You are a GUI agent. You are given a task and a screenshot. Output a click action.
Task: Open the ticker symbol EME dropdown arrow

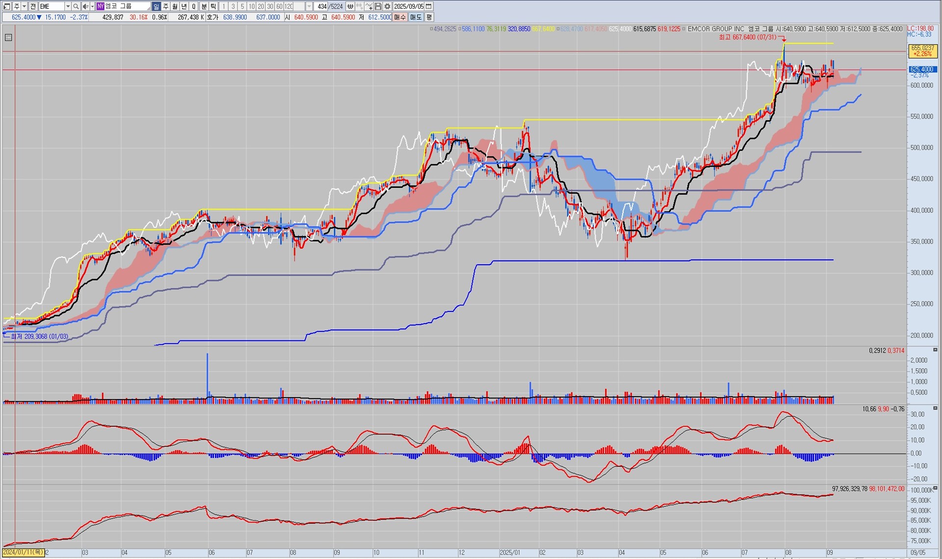point(68,6)
